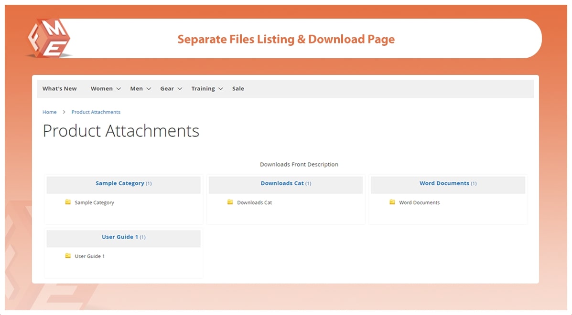Select the User Guide 1 folder label

pyautogui.click(x=89, y=256)
